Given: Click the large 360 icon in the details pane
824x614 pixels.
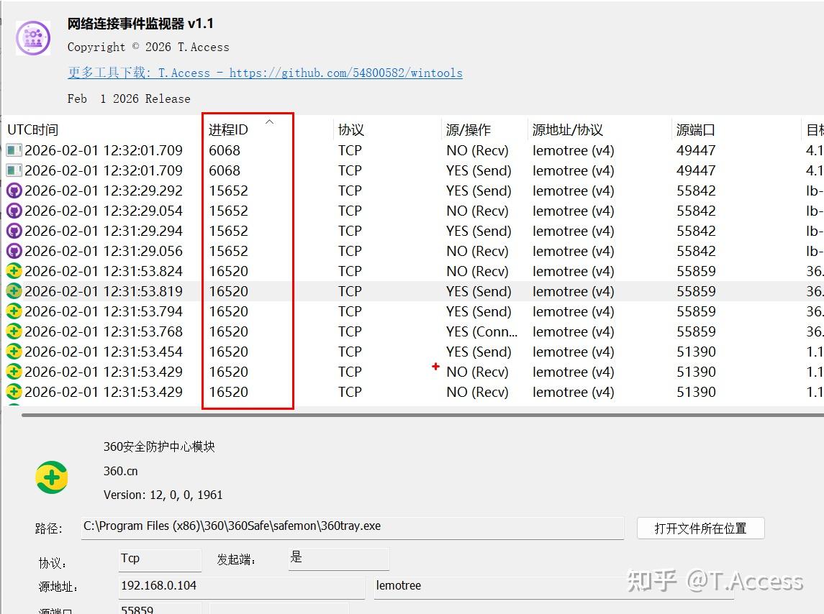Looking at the screenshot, I should pos(52,477).
